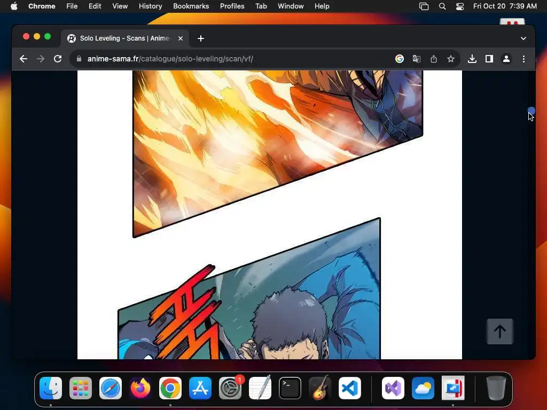Share this page using the share icon
547x410 pixels.
point(434,59)
